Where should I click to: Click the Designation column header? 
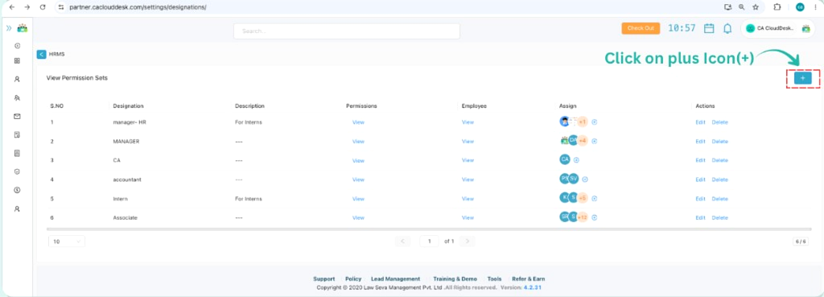pyautogui.click(x=128, y=105)
